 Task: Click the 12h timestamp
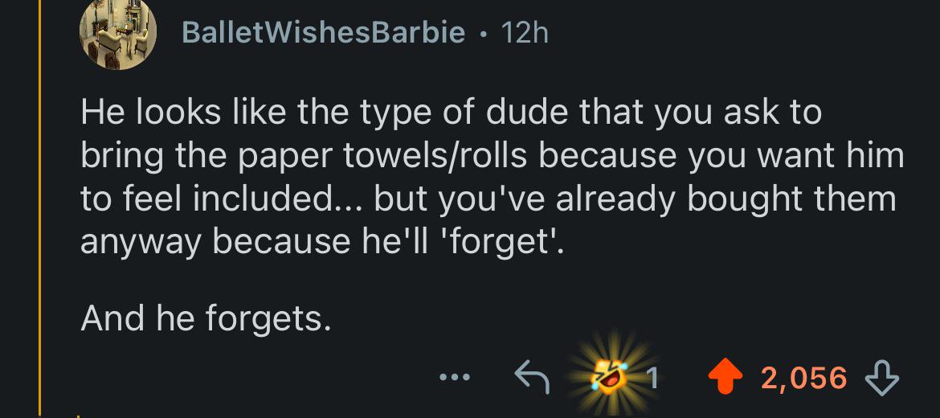pyautogui.click(x=523, y=32)
